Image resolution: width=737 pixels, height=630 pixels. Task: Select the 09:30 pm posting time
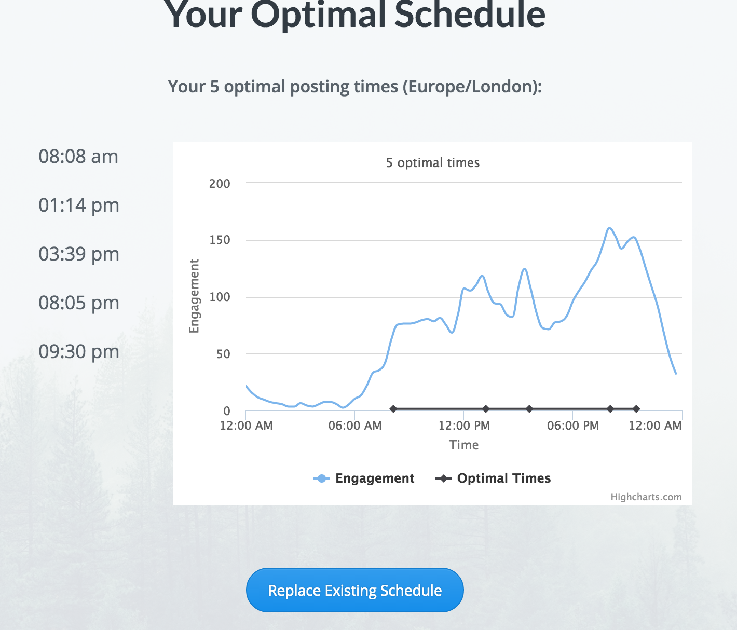[79, 351]
